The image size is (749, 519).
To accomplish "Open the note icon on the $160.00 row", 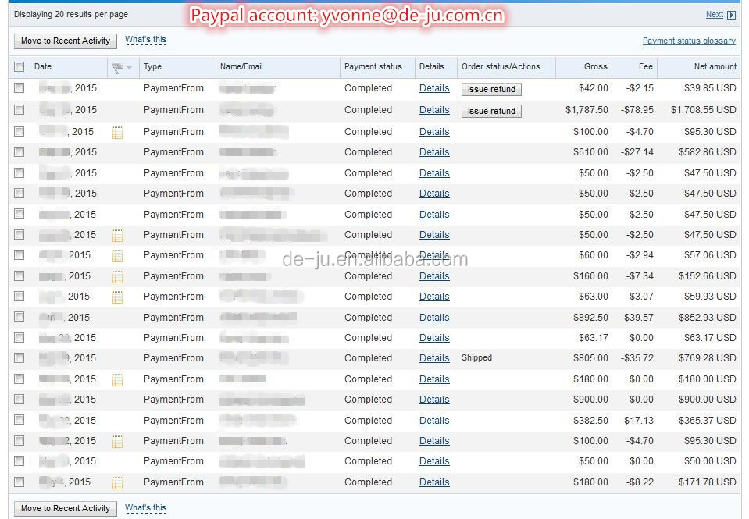I will [117, 277].
